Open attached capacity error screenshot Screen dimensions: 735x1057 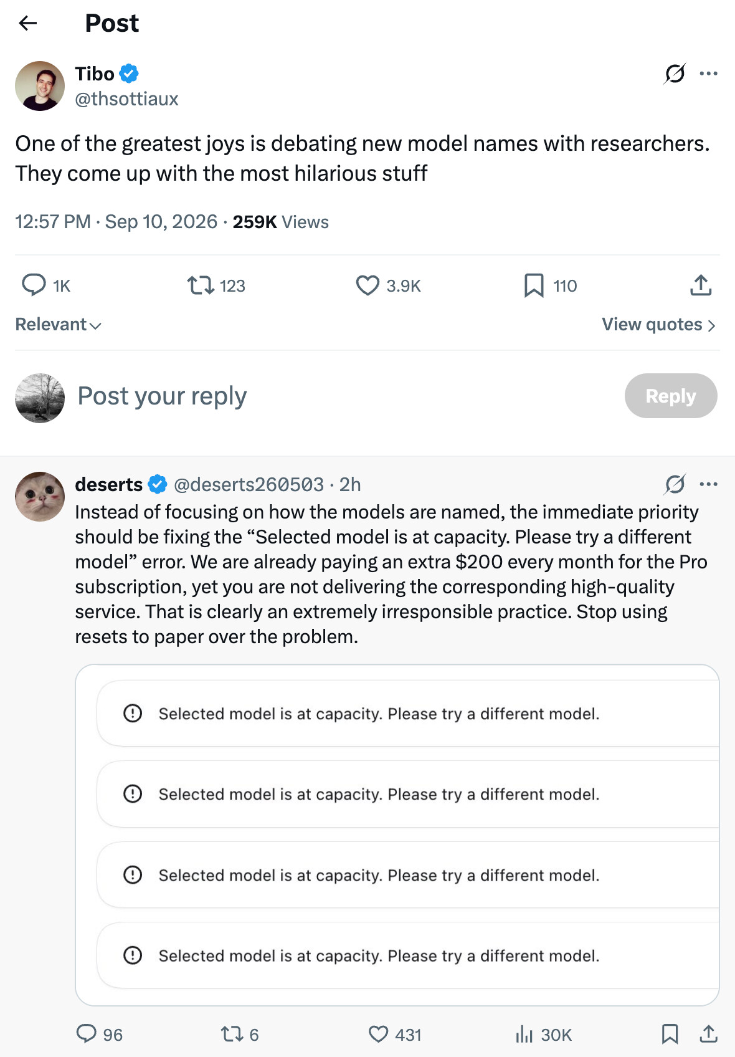pyautogui.click(x=397, y=835)
